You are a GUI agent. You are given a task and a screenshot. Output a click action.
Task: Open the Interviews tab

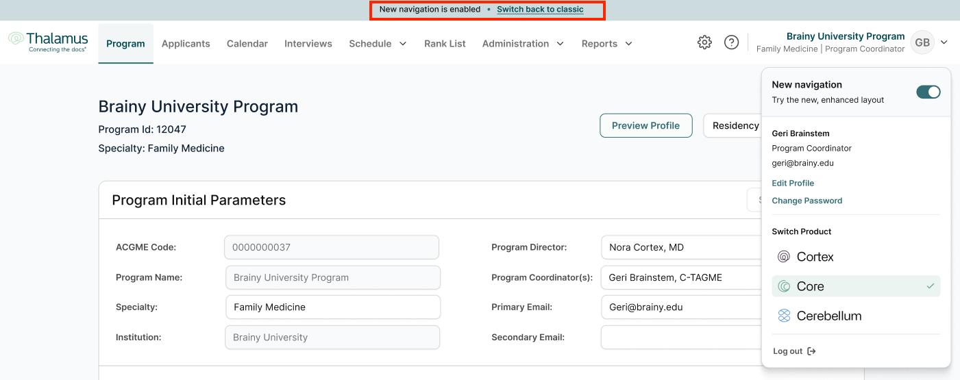click(308, 43)
